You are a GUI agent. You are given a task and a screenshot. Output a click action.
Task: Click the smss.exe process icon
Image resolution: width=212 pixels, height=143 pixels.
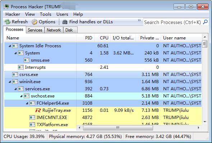(27, 60)
